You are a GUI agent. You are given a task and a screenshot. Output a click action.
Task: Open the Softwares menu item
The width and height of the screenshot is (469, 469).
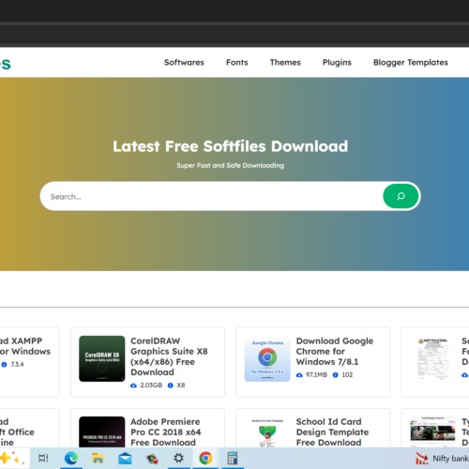tap(184, 63)
